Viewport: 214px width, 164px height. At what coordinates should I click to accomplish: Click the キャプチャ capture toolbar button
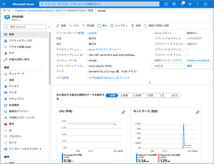(119, 26)
